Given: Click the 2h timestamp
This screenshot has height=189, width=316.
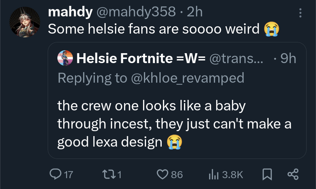Looking at the screenshot, I should pos(195,12).
